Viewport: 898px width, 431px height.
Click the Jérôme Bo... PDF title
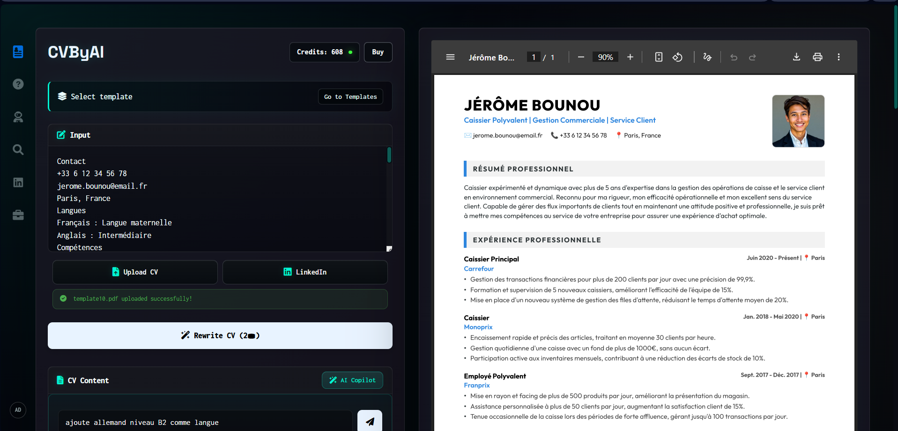click(x=491, y=57)
